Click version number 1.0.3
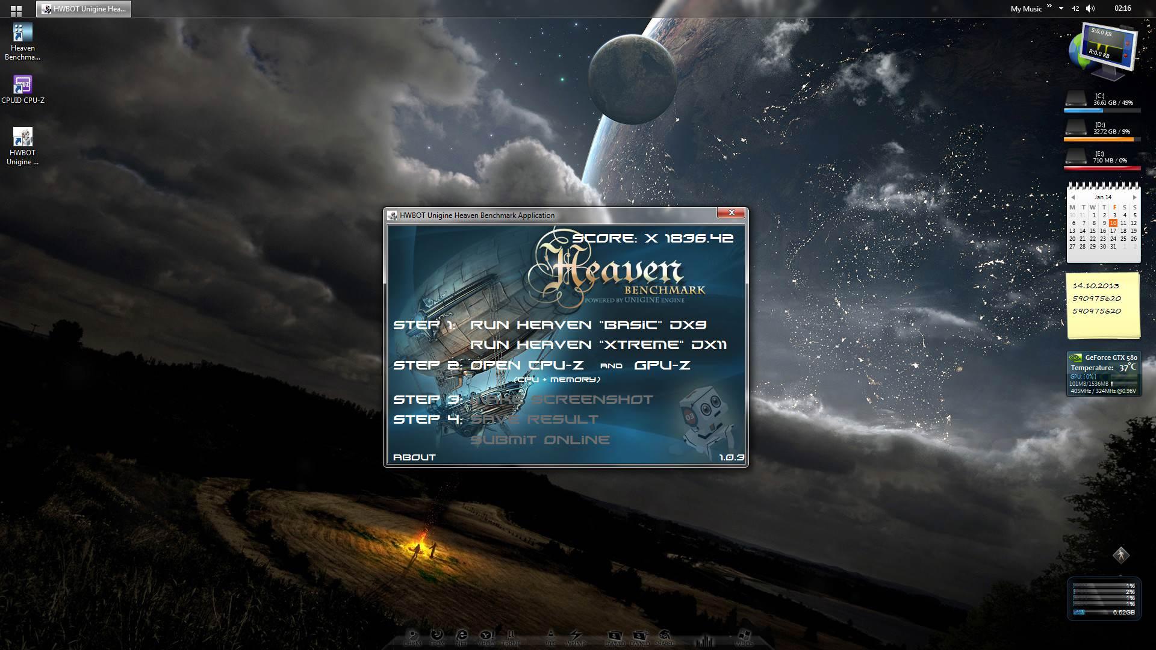The height and width of the screenshot is (650, 1156). (732, 457)
